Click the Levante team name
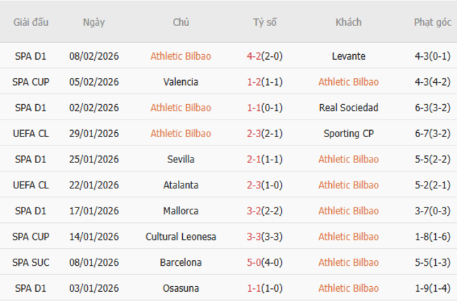 point(348,56)
